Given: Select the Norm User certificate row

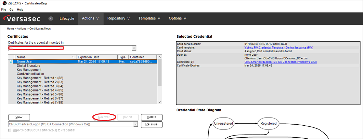Looking at the screenshot, I should (x=83, y=61).
